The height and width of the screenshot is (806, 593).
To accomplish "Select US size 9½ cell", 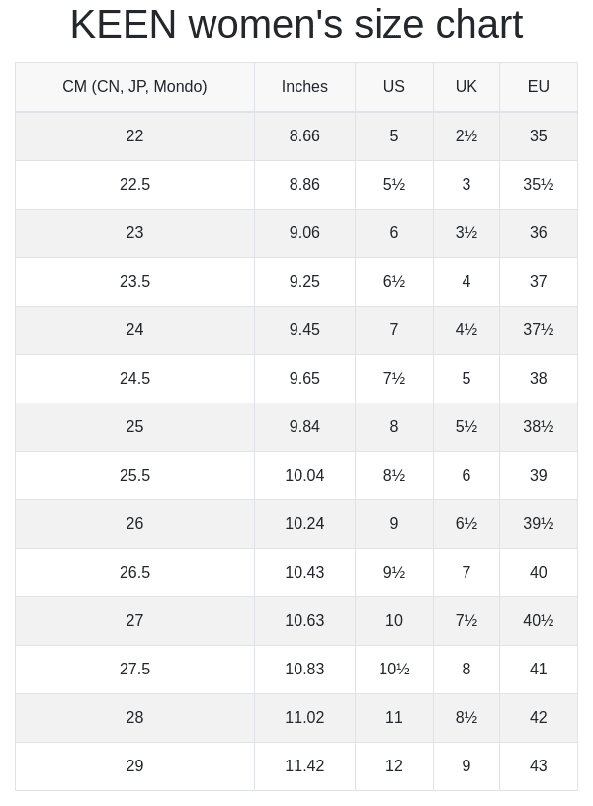I will click(x=394, y=573).
